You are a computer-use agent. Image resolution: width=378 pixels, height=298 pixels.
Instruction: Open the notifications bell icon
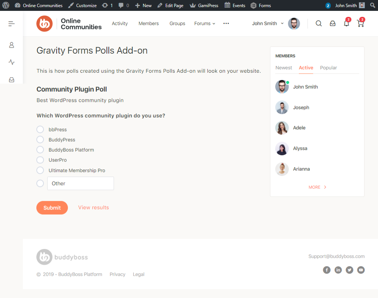pos(346,24)
